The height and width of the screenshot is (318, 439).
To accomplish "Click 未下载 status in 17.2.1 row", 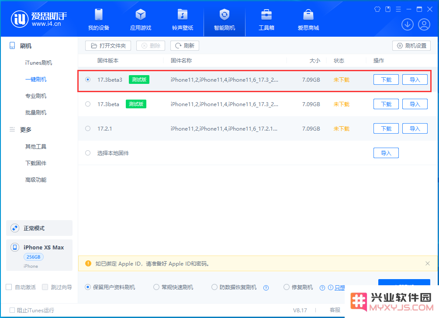I will click(341, 128).
